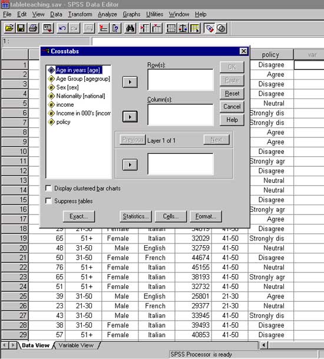The width and height of the screenshot is (324, 359).
Task: Open the Format... options button
Action: coord(206,216)
